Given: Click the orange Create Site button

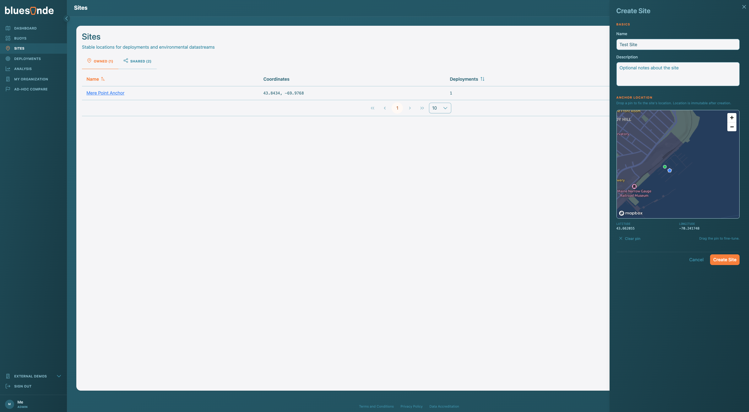Looking at the screenshot, I should pos(725,260).
